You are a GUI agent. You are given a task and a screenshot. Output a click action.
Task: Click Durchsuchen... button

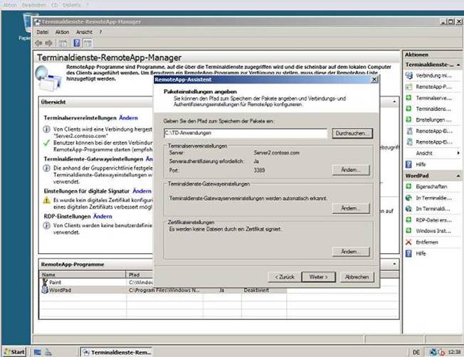click(352, 134)
